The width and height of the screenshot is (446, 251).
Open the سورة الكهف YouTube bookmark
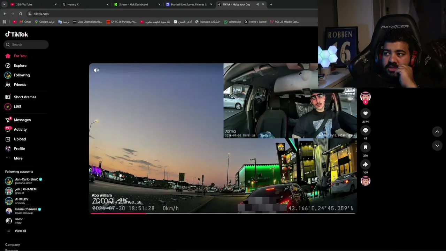point(155,22)
